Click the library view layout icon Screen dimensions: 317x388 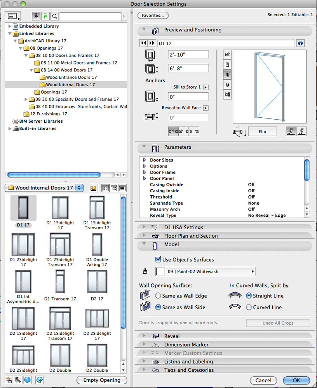12,16
